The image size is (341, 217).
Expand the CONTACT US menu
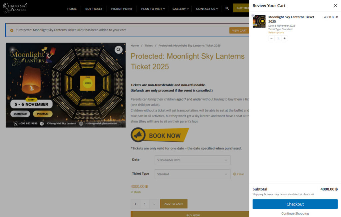pyautogui.click(x=207, y=9)
